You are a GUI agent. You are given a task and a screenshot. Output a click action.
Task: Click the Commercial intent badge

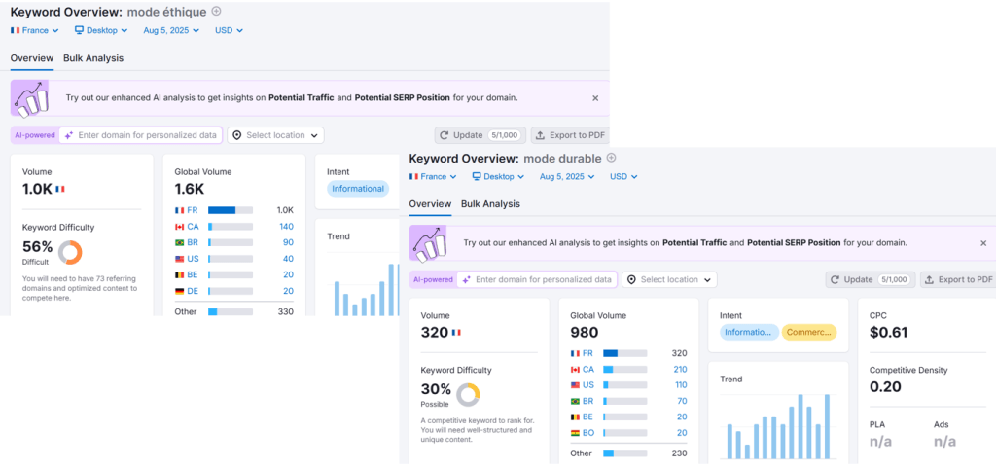808,332
